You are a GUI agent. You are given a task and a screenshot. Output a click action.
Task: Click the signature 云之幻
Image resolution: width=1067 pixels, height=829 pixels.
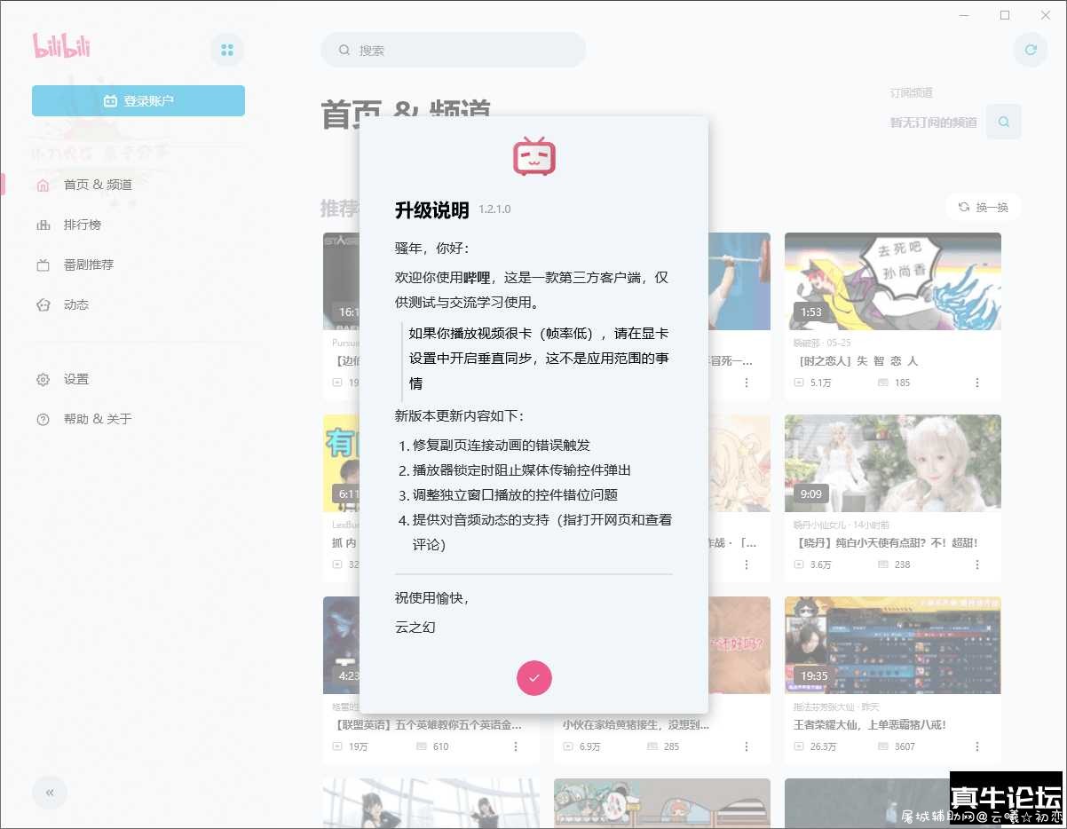(415, 627)
